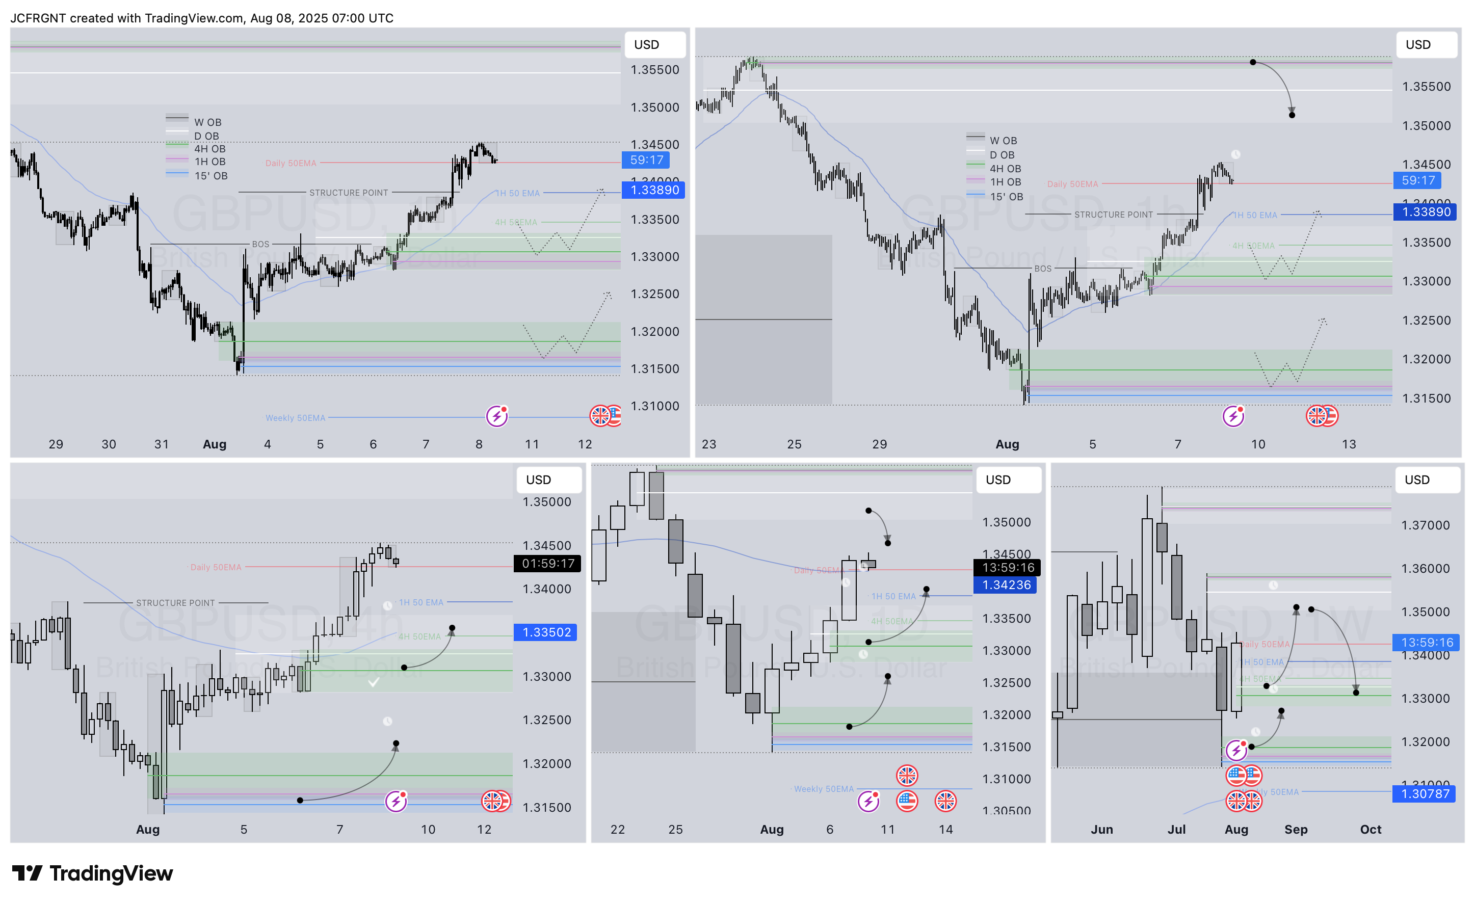Click the Weekly 50EMA label in daily chart
The image size is (1475, 904).
click(824, 789)
